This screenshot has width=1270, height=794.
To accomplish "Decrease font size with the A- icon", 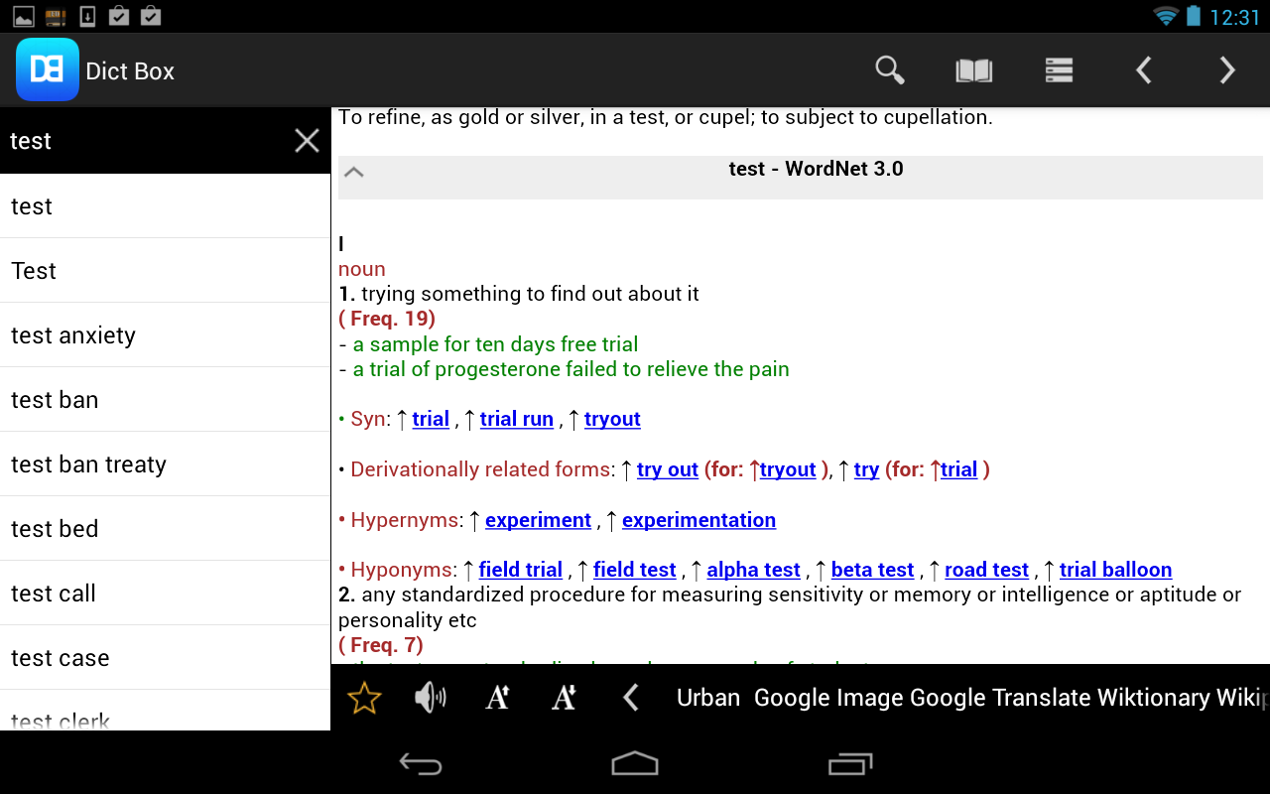I will click(x=563, y=698).
